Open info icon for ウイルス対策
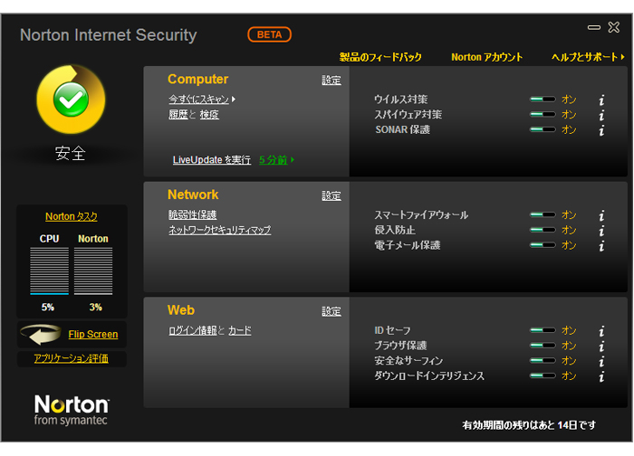This screenshot has width=634, height=456. point(601,100)
